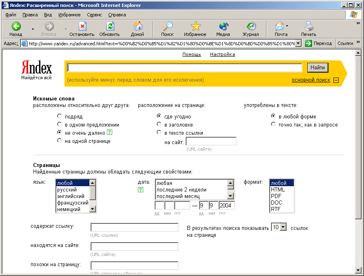
Task: Open the Почта mail button
Action: coord(280,29)
